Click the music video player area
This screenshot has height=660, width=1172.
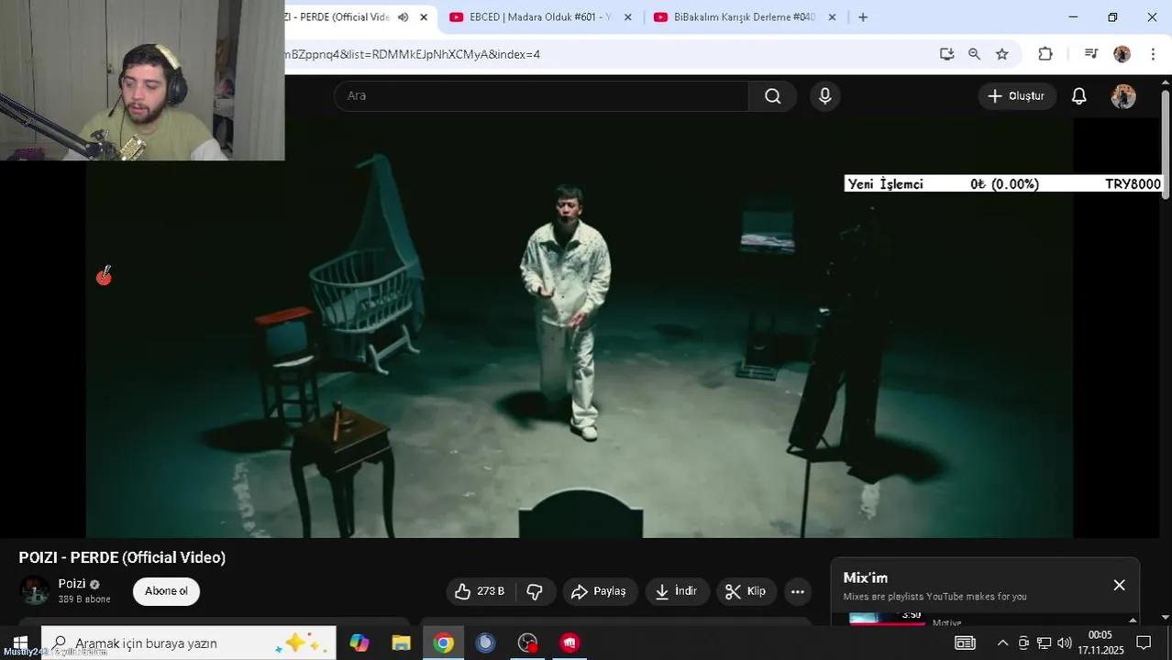(580, 328)
